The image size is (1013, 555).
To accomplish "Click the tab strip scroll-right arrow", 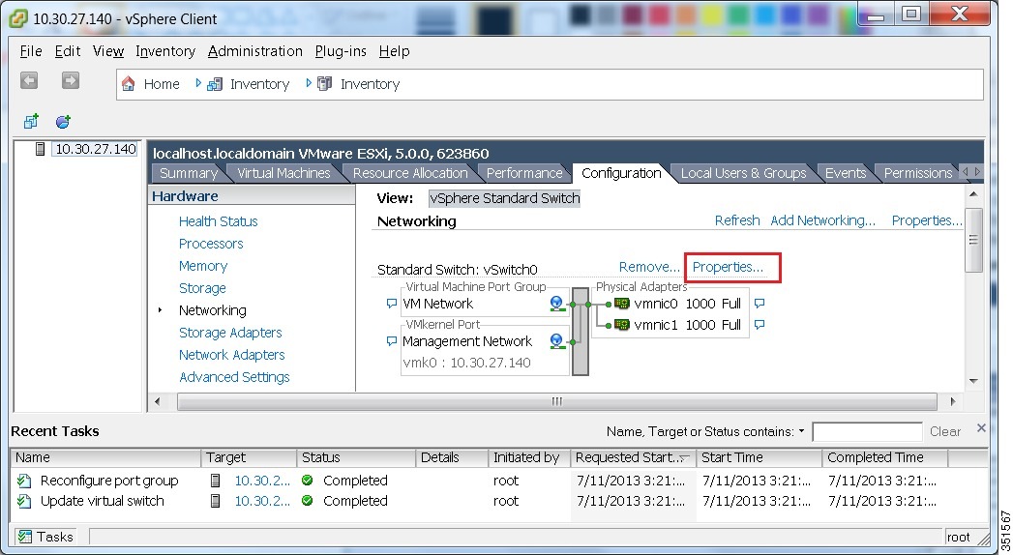I will click(977, 172).
